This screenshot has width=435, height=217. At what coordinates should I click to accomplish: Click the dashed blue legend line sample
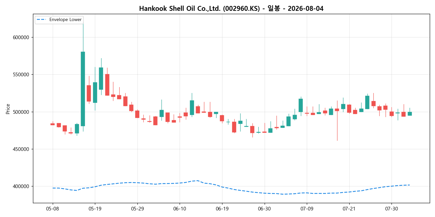[42, 20]
